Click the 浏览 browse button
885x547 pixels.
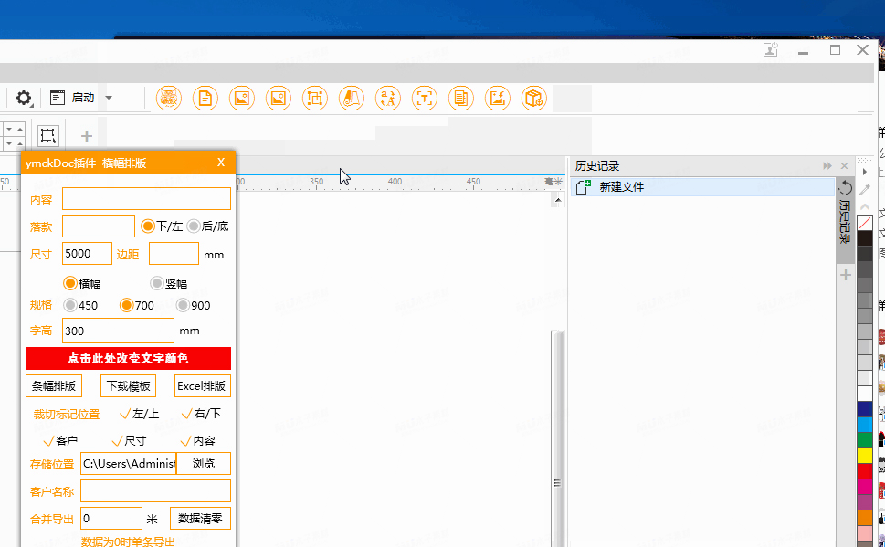point(204,464)
